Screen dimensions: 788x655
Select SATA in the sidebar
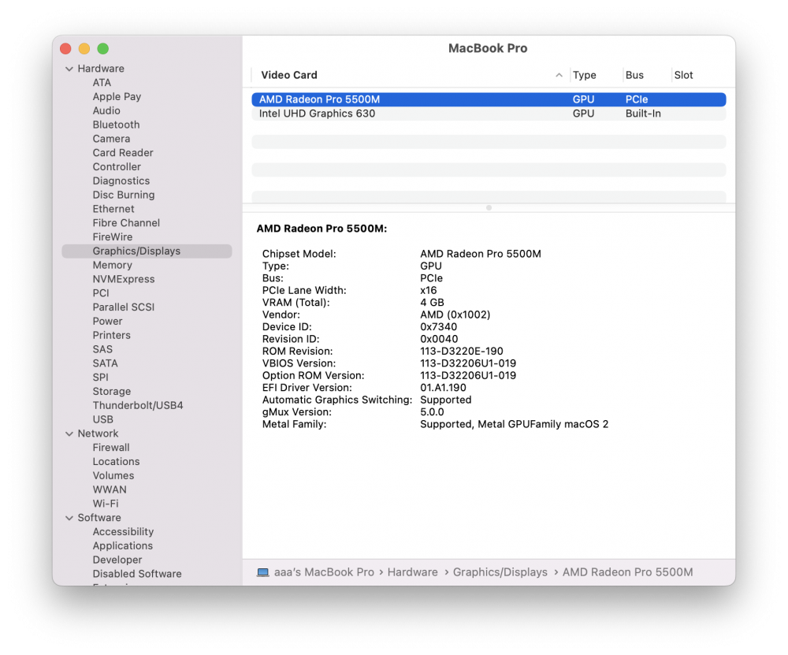coord(105,364)
